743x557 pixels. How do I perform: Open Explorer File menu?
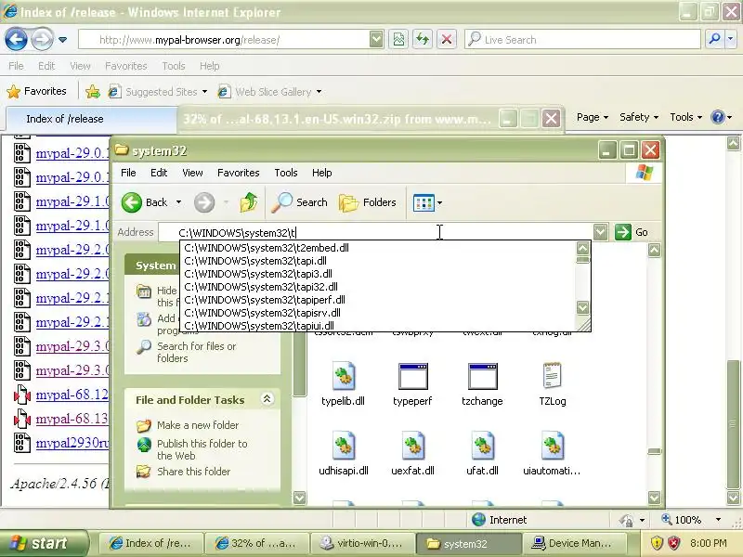(128, 173)
